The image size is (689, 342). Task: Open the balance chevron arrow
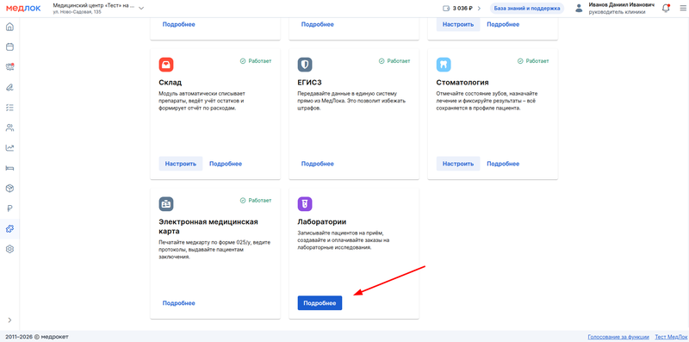[479, 9]
